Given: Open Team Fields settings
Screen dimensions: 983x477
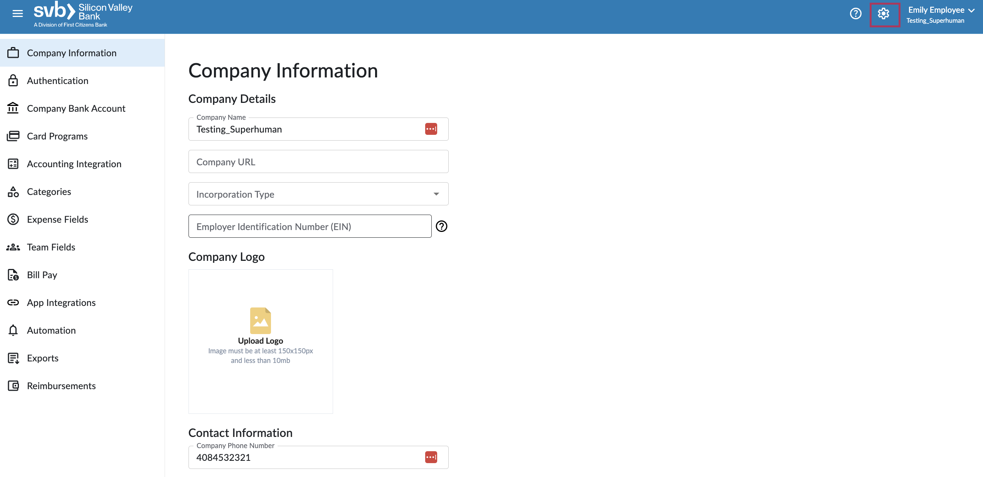Looking at the screenshot, I should tap(82, 247).
